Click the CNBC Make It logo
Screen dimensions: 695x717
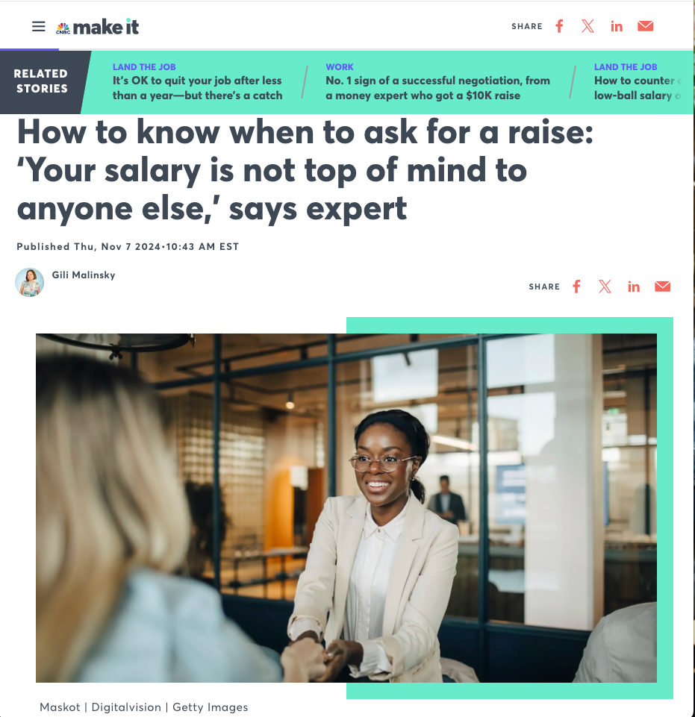tap(97, 27)
